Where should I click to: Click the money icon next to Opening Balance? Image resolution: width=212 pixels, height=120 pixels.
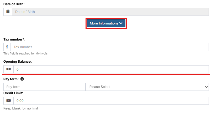(x=8, y=69)
